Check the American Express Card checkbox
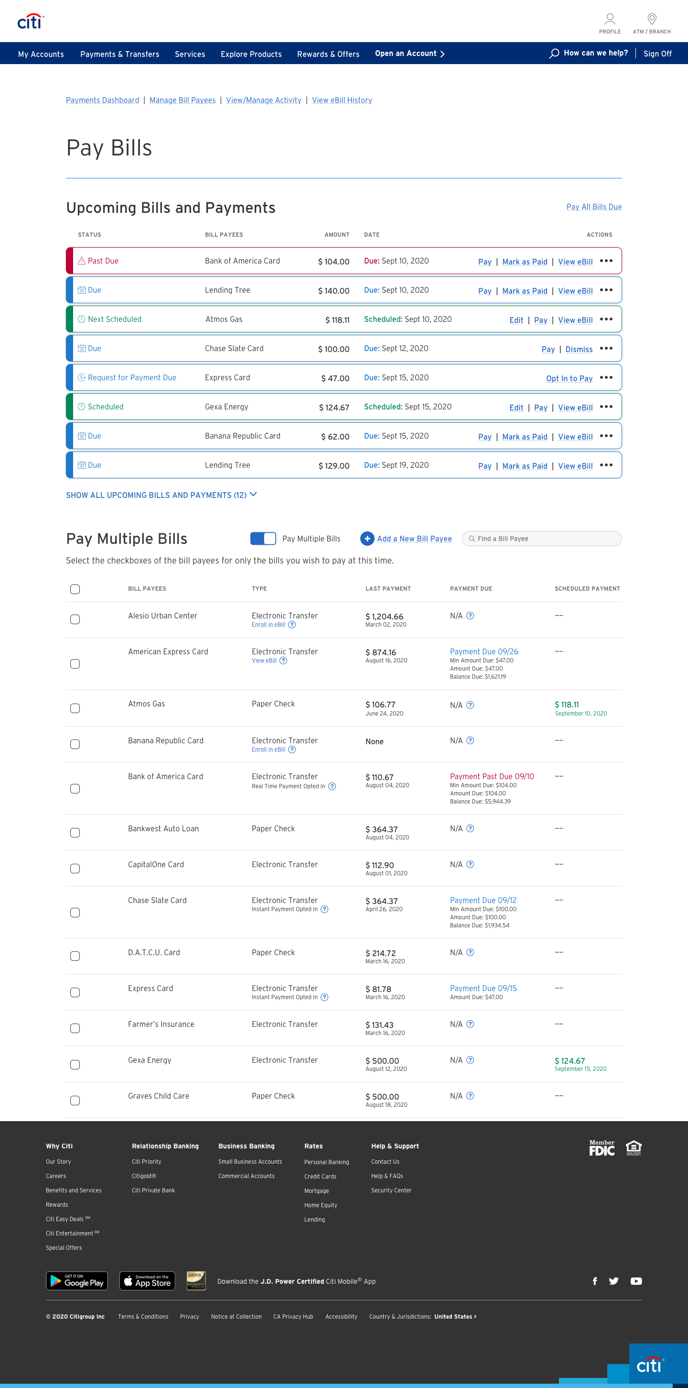Image resolution: width=688 pixels, height=1388 pixels. (x=75, y=664)
